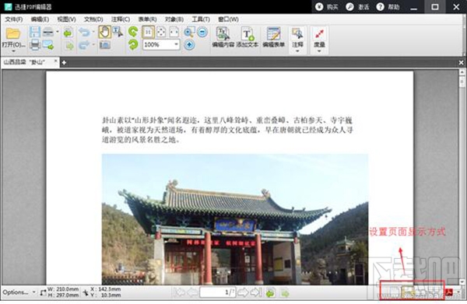Open the 表单(R) menu
This screenshot has height=304, width=467.
(147, 19)
